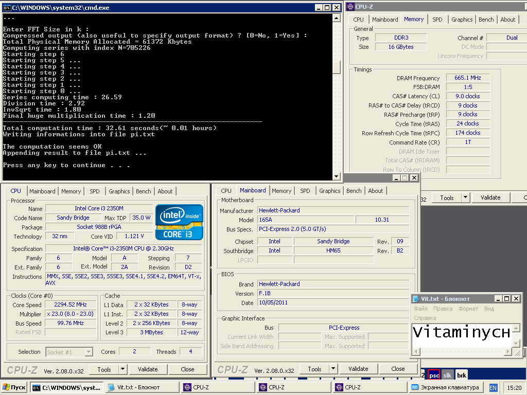Click the memory size 16 GBytes field

click(400, 47)
